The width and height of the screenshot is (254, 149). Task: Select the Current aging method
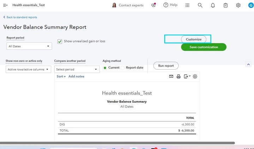105,68
